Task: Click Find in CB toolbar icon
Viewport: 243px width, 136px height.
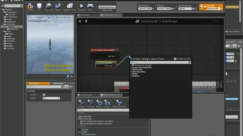Action: pyautogui.click(x=48, y=7)
